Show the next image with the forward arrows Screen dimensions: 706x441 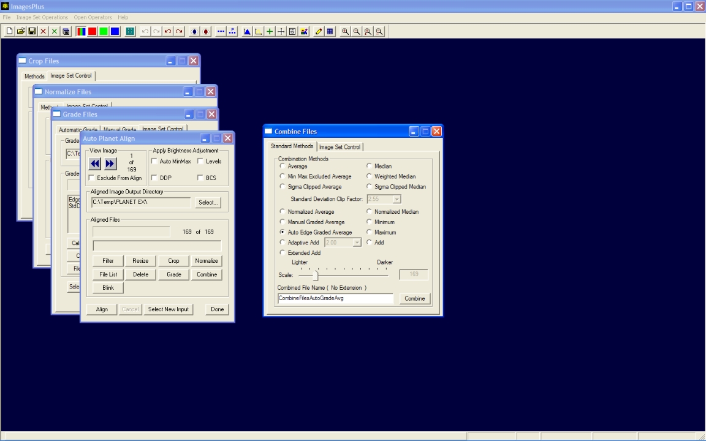pos(110,164)
